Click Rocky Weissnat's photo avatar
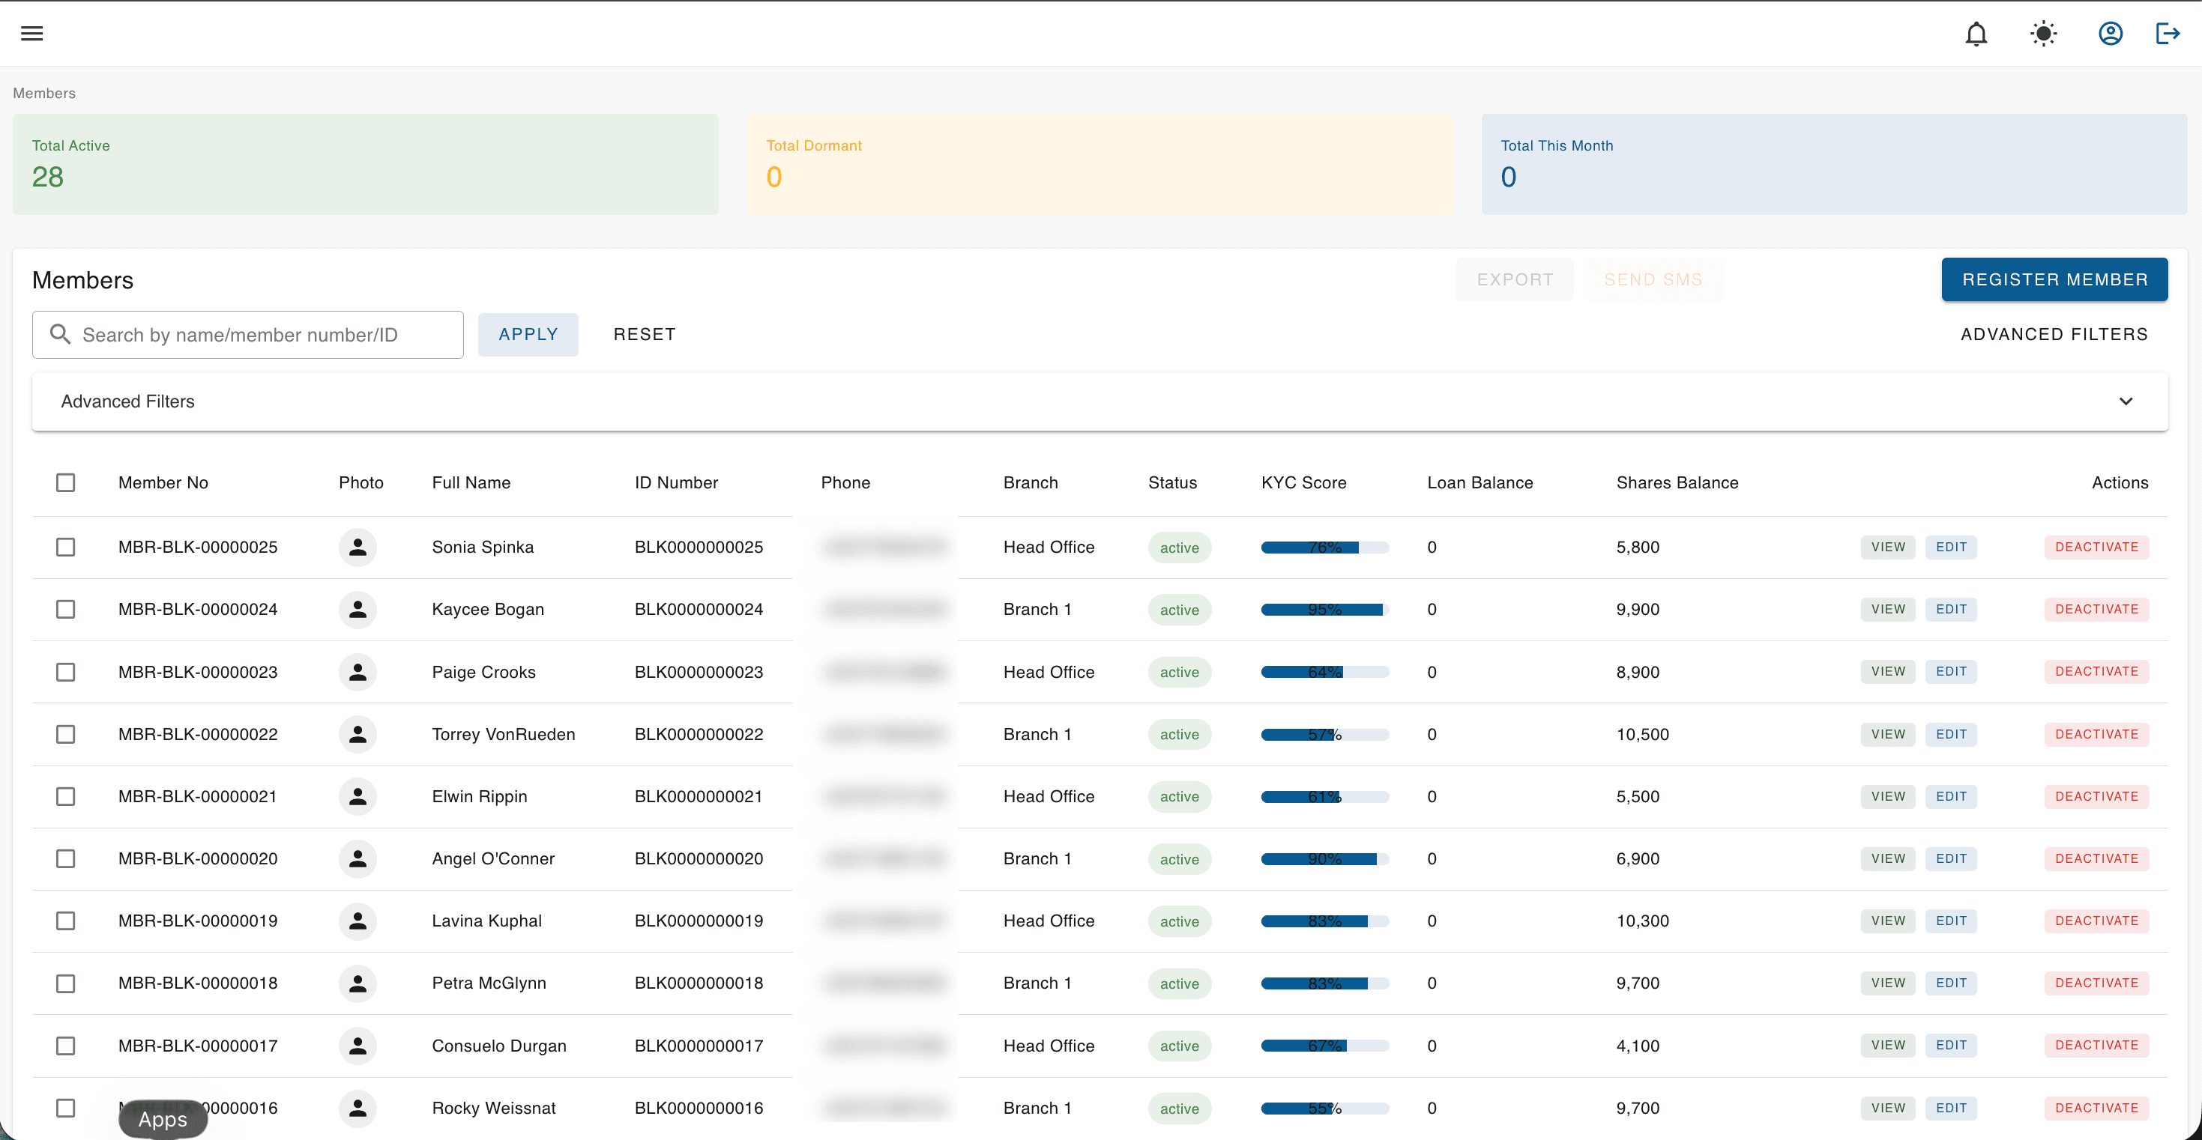 [x=358, y=1109]
